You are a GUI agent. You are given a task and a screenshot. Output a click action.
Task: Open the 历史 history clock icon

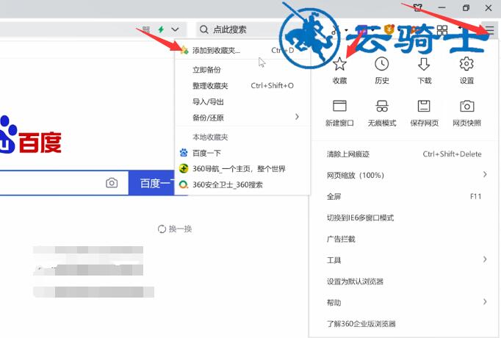[x=382, y=64]
